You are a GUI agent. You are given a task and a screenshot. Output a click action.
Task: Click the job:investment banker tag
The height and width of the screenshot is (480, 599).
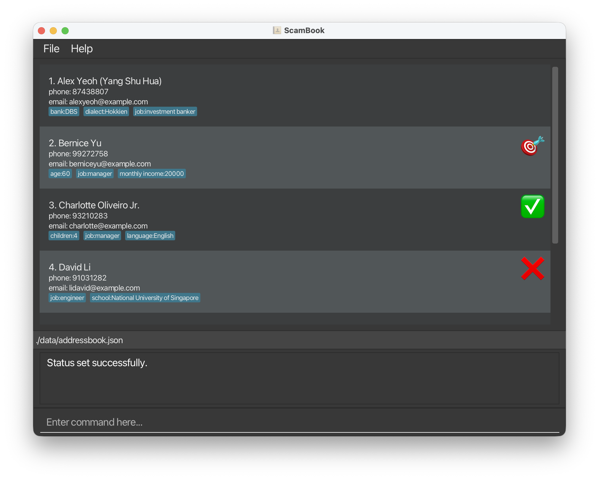click(x=165, y=112)
